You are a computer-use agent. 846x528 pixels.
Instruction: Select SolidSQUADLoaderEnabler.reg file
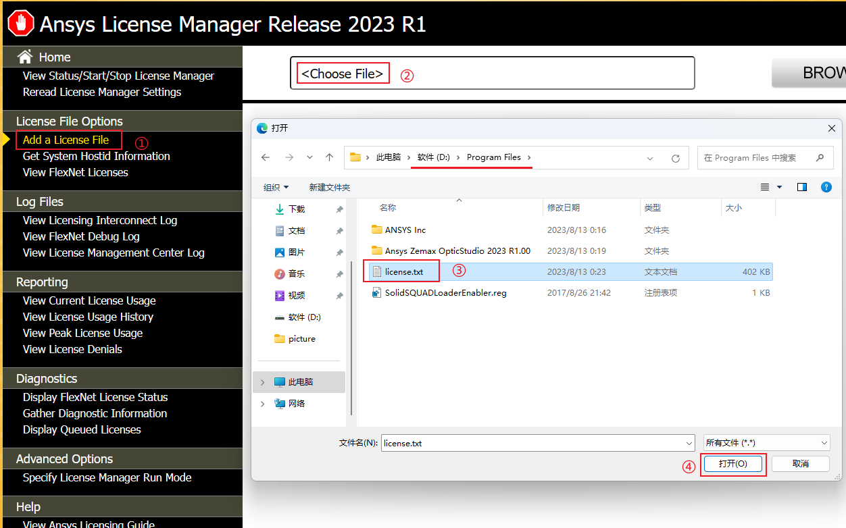445,293
